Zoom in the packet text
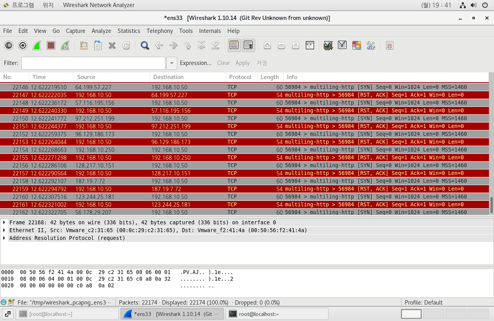 coord(267,45)
